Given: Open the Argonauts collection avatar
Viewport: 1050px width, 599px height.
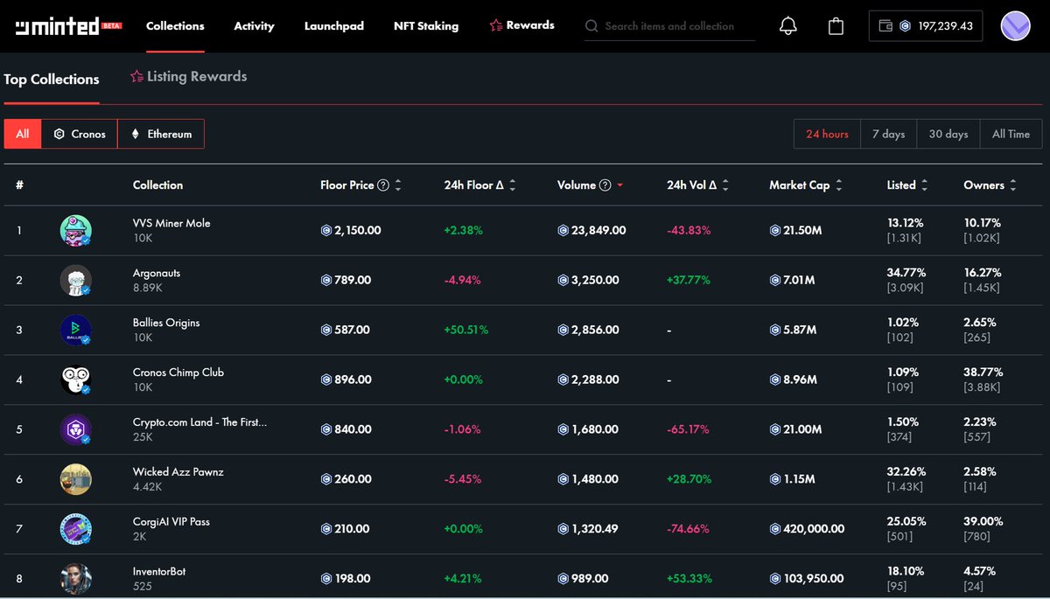Looking at the screenshot, I should (76, 281).
